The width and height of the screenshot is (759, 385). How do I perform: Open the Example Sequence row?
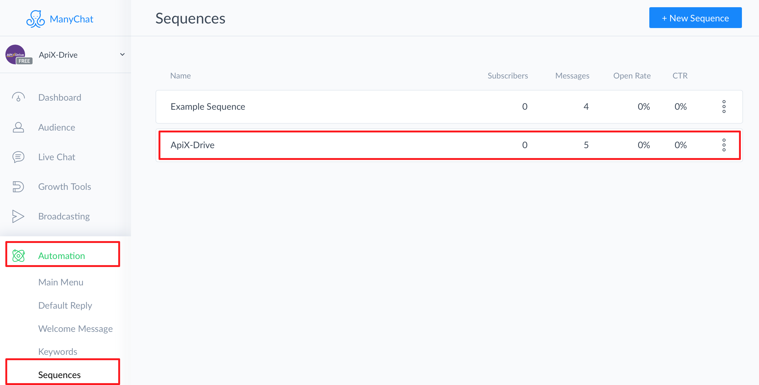point(449,107)
